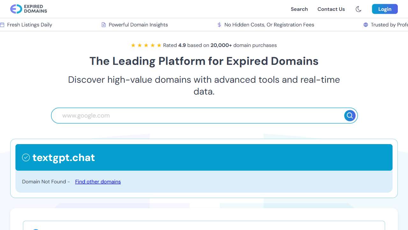The width and height of the screenshot is (408, 230).
Task: Click The Leading Platform for Expired Domains heading
Action: pos(204,61)
